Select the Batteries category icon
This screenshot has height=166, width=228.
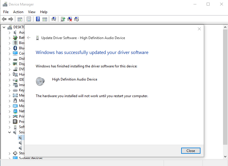point(15,38)
